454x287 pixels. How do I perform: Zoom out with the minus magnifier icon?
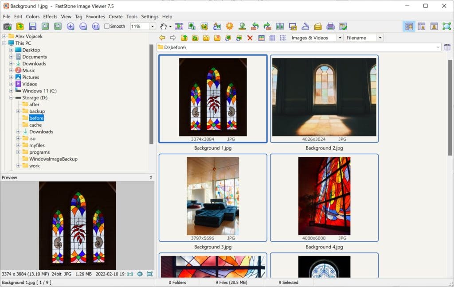(x=83, y=26)
